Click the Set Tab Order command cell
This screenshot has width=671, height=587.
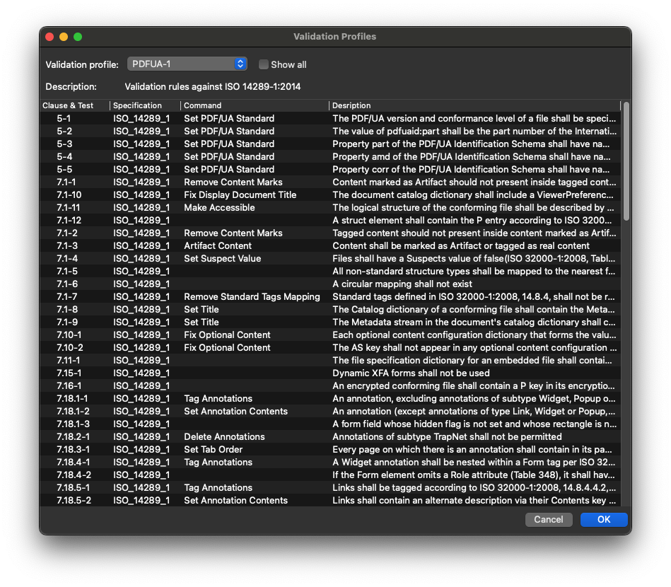(x=213, y=450)
